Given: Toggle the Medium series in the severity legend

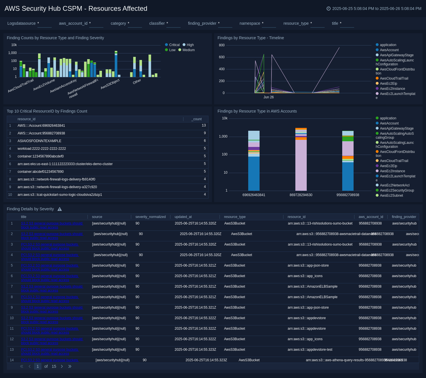Looking at the screenshot, I should pos(187,50).
